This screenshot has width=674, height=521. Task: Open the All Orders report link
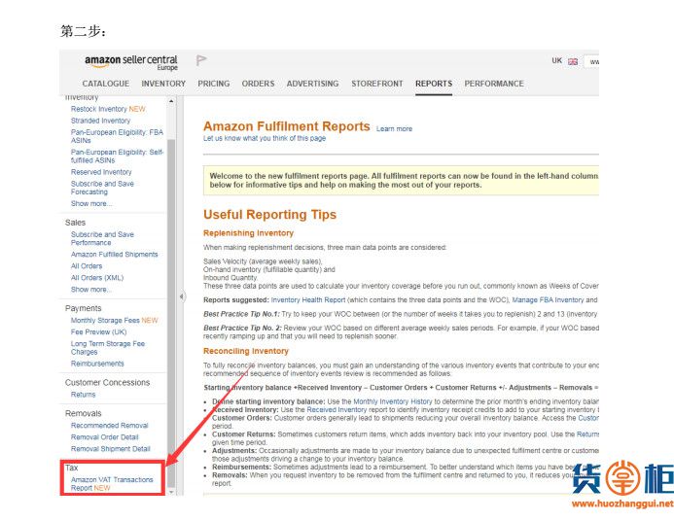pos(87,266)
